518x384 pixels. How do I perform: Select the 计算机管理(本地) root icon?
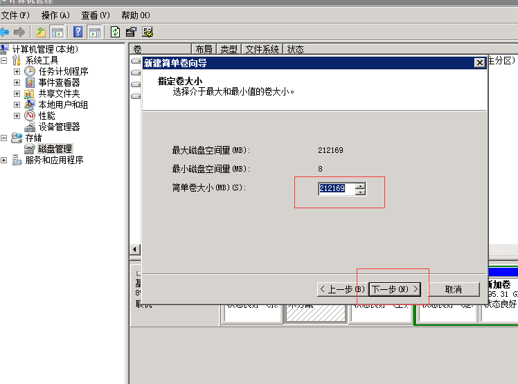pos(4,49)
